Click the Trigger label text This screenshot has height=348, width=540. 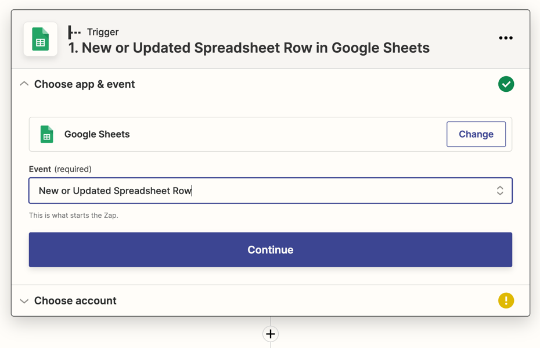point(103,32)
